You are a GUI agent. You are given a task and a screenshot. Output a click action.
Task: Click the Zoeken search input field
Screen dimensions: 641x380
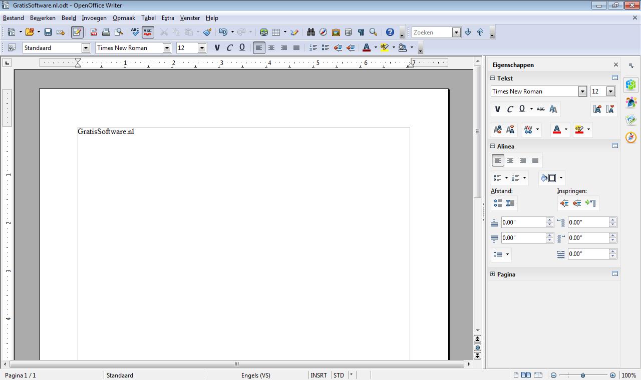click(x=432, y=32)
